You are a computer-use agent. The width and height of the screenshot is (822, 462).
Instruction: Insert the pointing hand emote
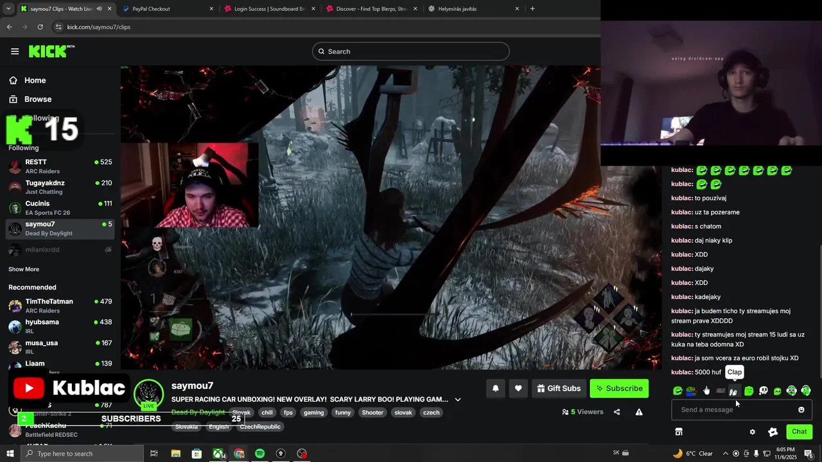coord(706,391)
